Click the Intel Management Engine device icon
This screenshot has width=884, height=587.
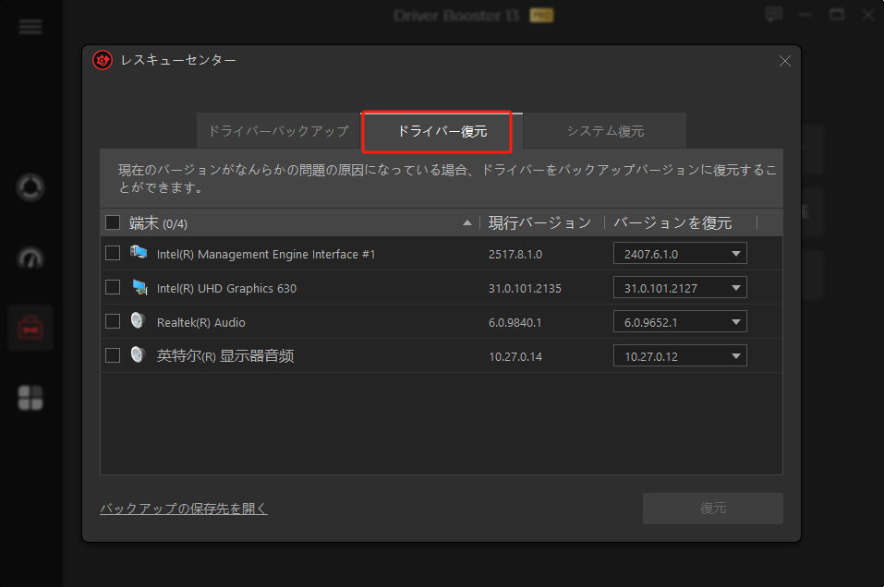(x=139, y=252)
